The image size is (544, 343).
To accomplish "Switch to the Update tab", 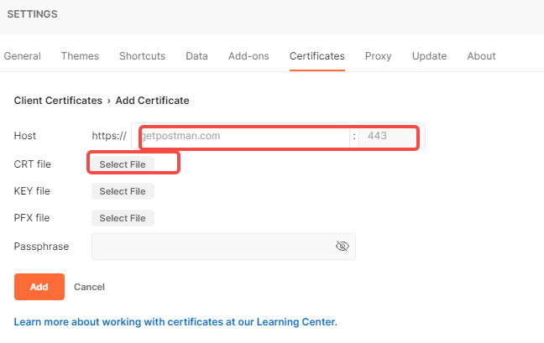I will tap(429, 56).
